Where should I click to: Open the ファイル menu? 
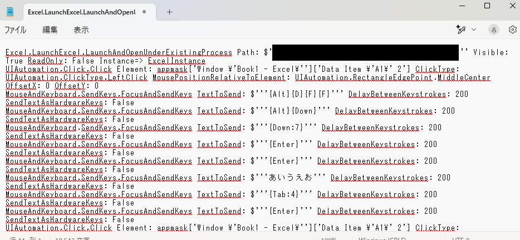tap(15, 30)
